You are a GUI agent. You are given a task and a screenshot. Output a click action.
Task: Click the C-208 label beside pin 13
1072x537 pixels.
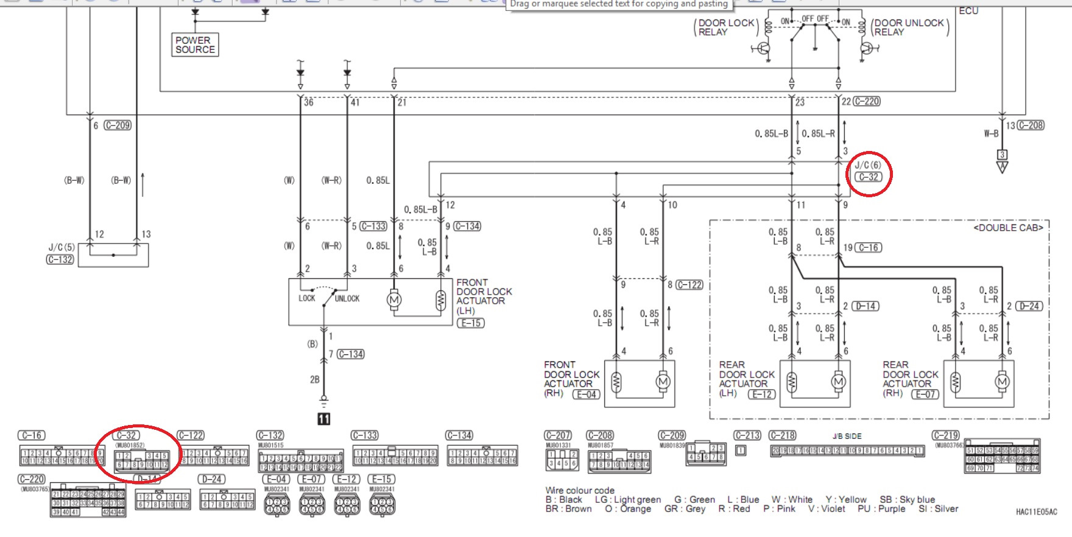point(1031,125)
